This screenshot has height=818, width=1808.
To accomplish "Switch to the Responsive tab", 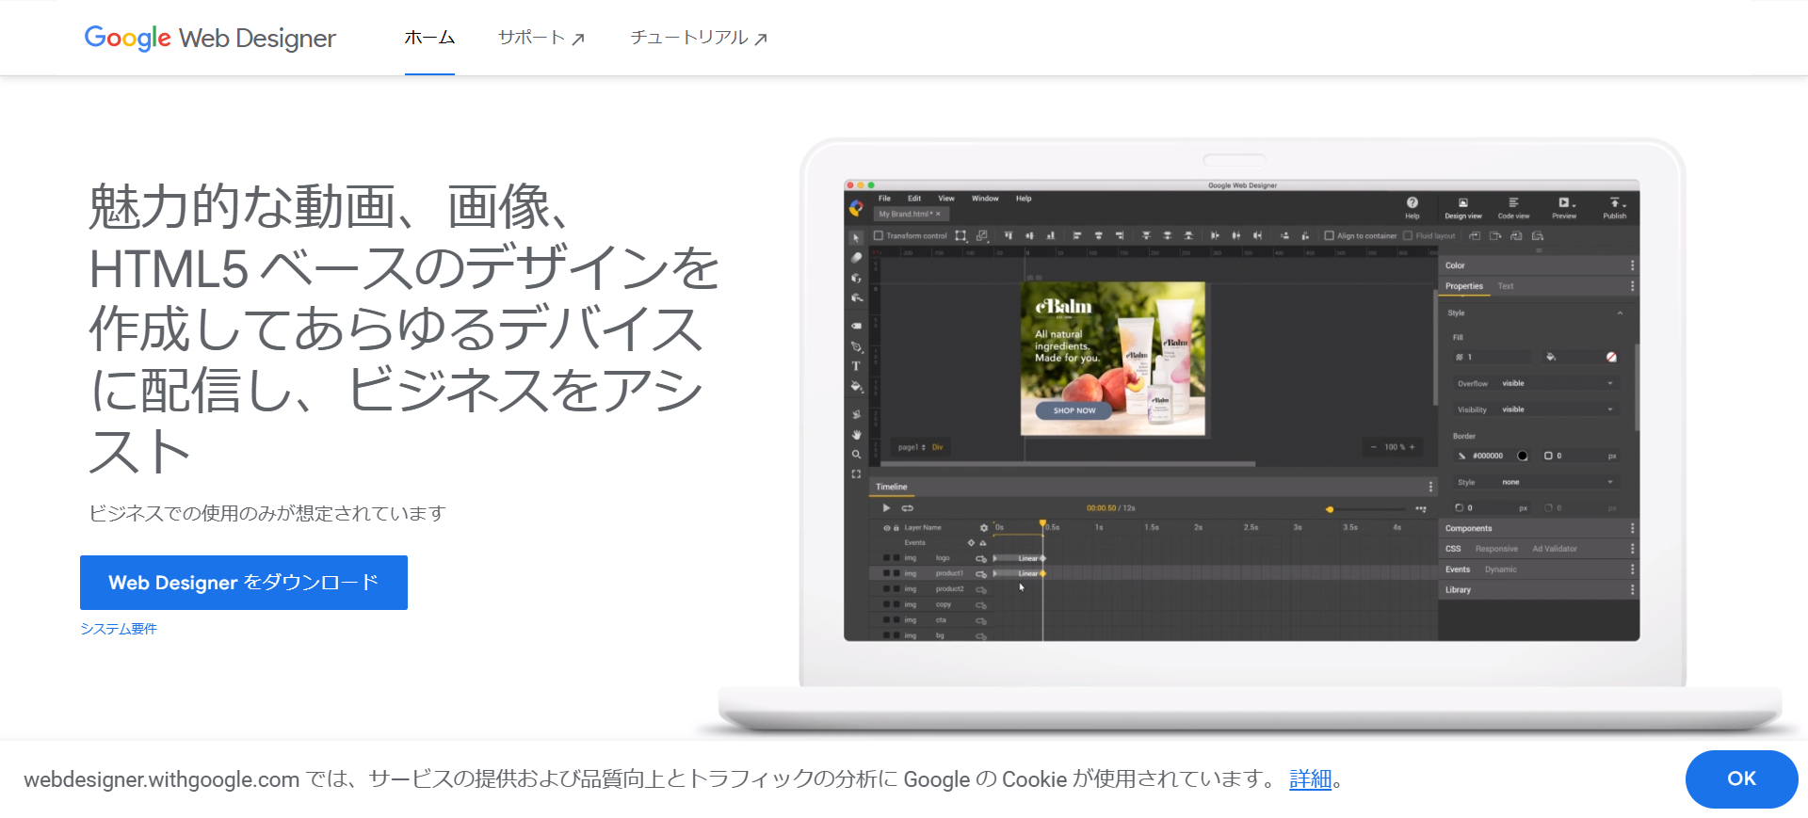I will tap(1496, 548).
